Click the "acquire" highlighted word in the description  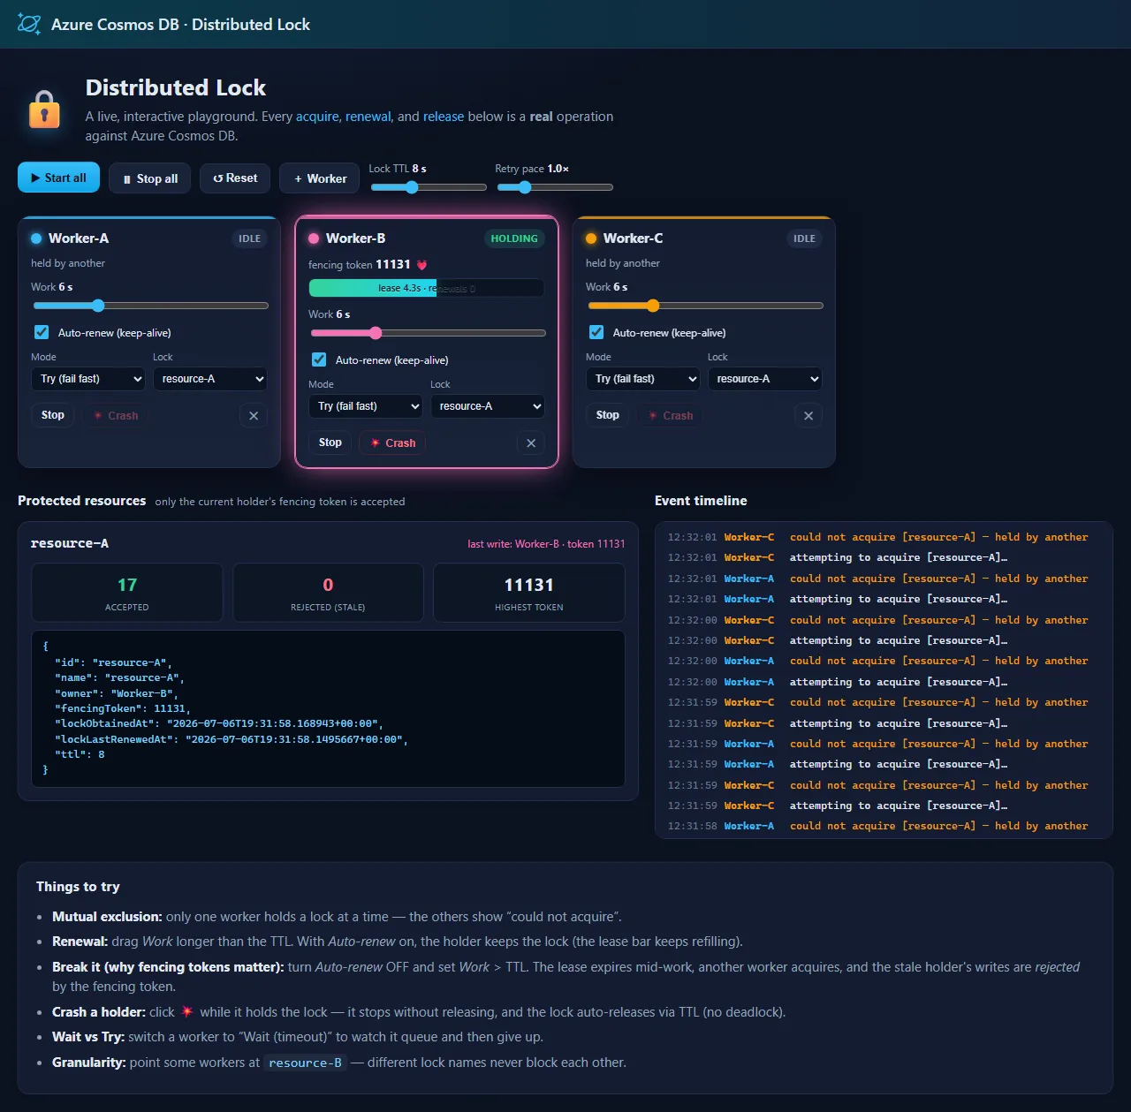point(317,117)
